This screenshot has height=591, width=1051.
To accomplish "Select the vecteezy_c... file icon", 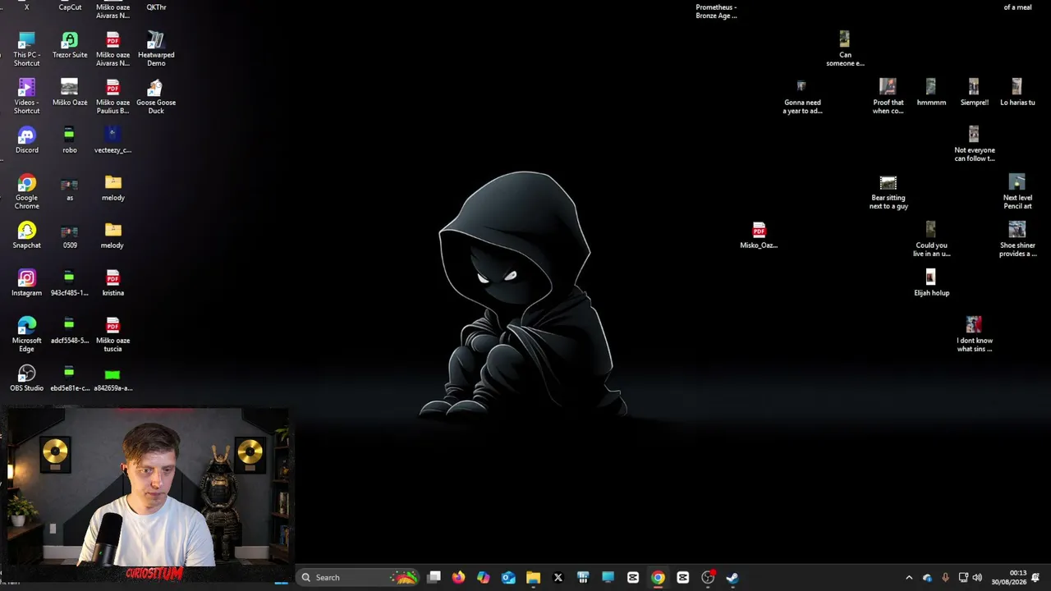I will point(112,140).
